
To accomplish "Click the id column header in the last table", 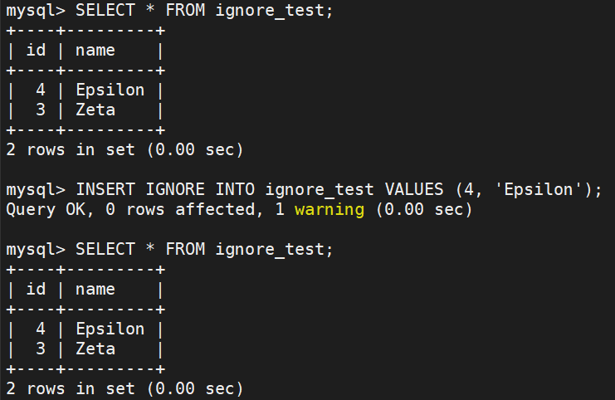I will click(36, 290).
